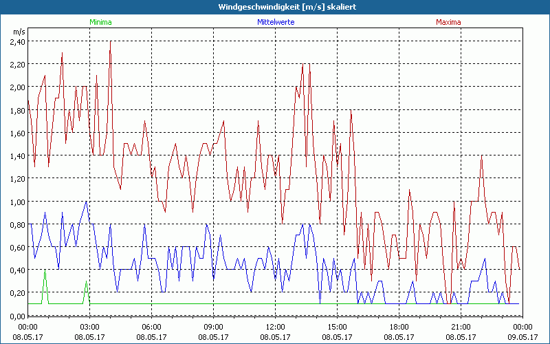The height and width of the screenshot is (344, 550).
Task: Click the red Maxima legend label
Action: 448,22
